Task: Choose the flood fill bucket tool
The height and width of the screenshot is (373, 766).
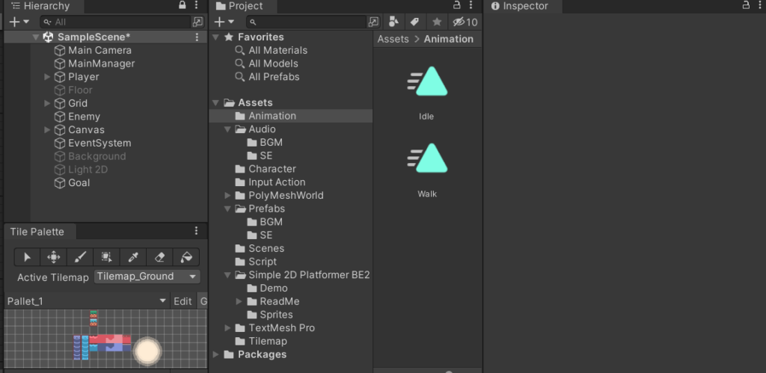Action: 185,257
